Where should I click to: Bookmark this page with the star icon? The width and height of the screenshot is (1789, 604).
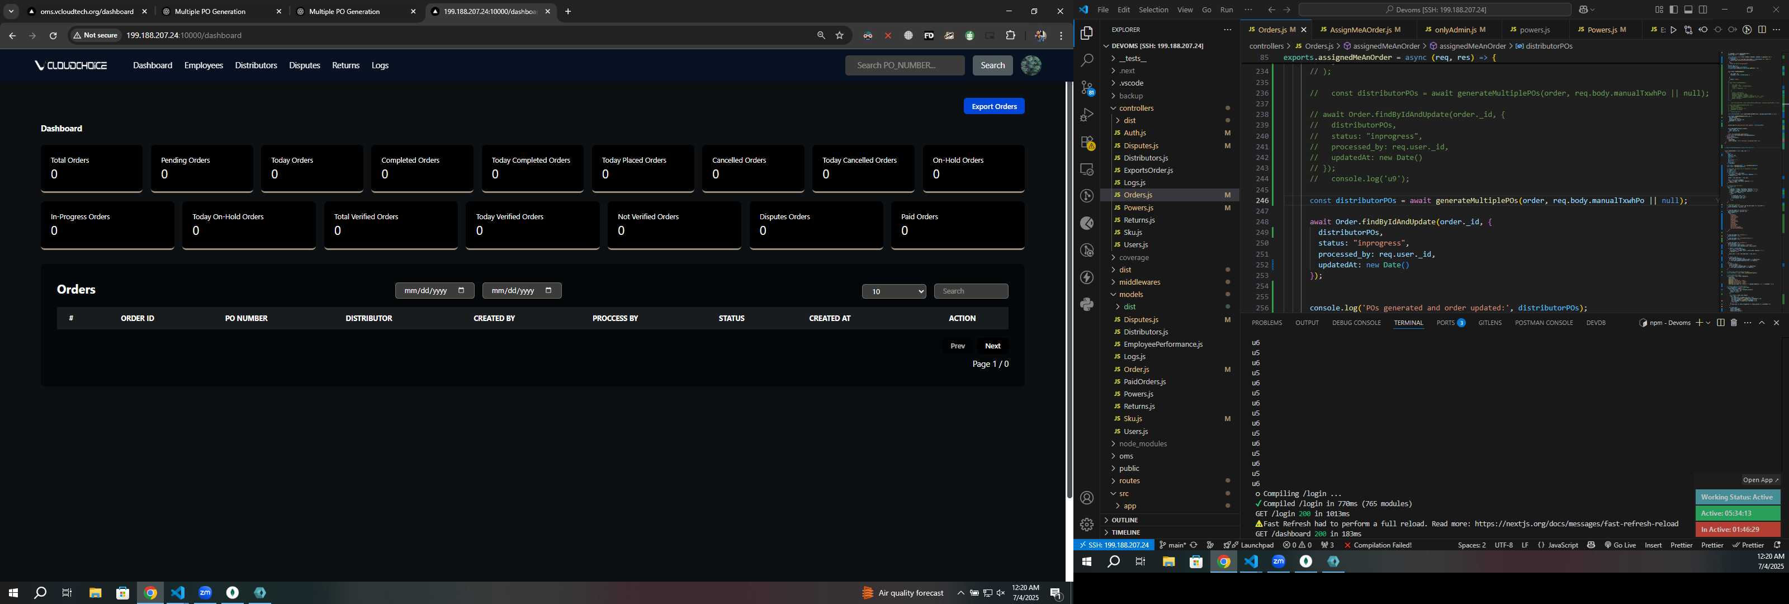click(x=840, y=35)
